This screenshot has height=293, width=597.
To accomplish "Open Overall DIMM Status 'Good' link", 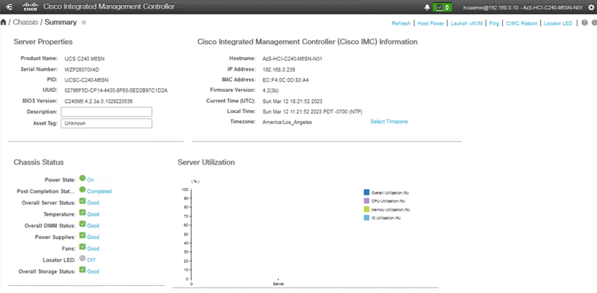I will pos(93,226).
